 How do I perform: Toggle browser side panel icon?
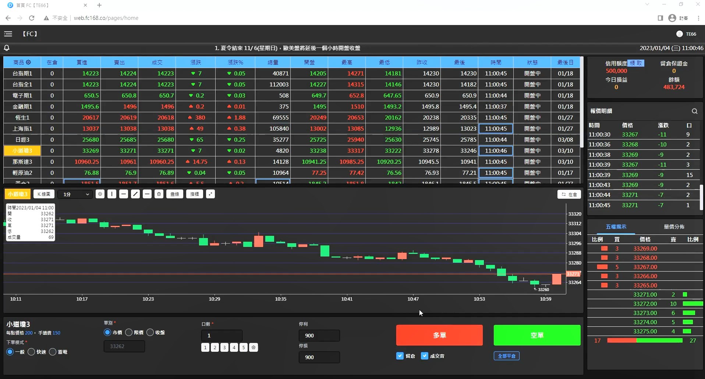[660, 18]
